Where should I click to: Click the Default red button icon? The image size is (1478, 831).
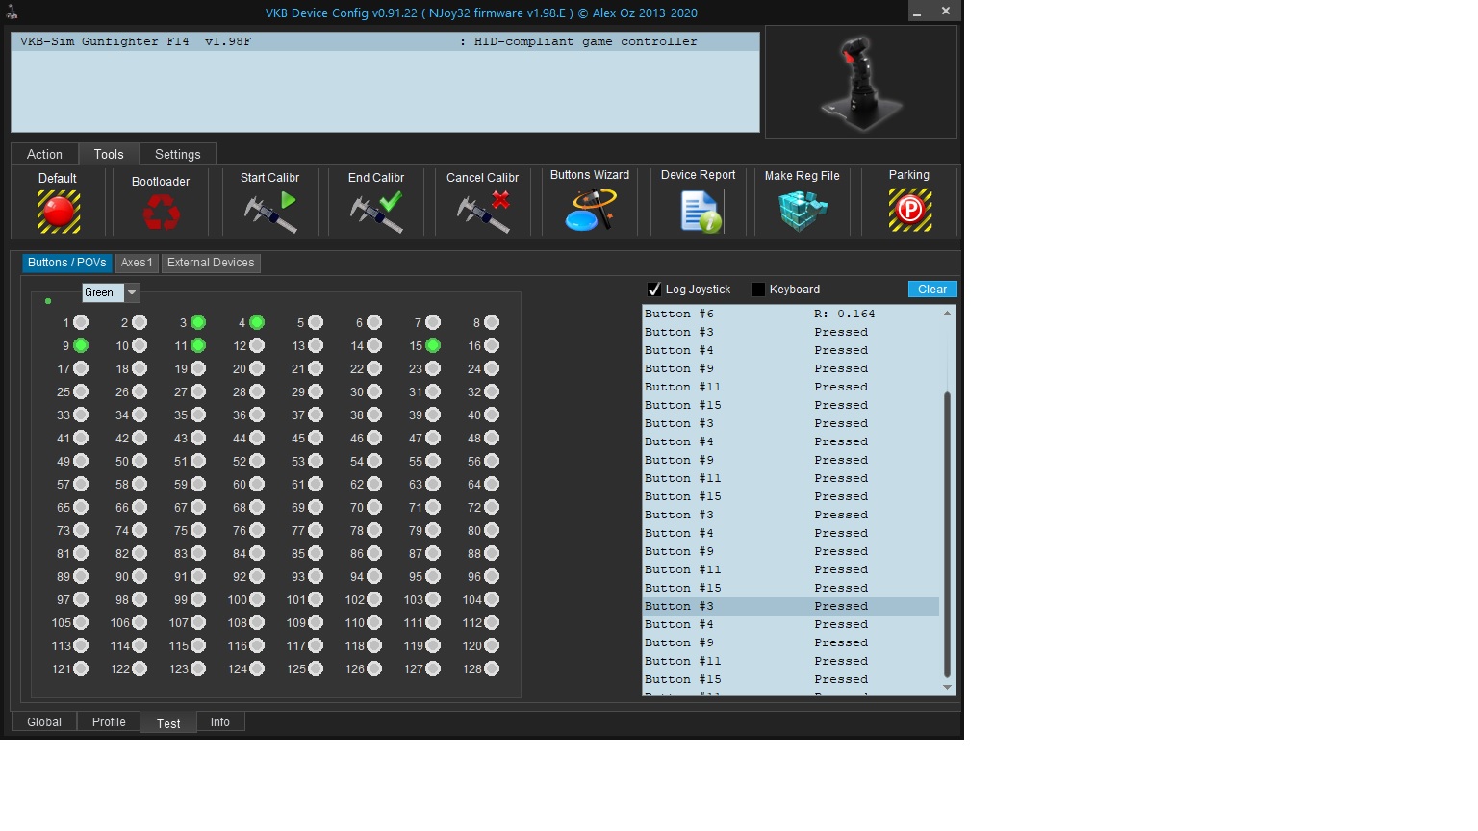pyautogui.click(x=59, y=212)
